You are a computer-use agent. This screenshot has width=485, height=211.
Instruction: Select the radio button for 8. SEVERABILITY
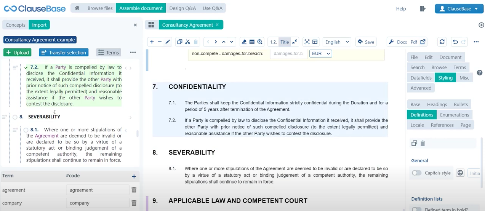(x=15, y=117)
